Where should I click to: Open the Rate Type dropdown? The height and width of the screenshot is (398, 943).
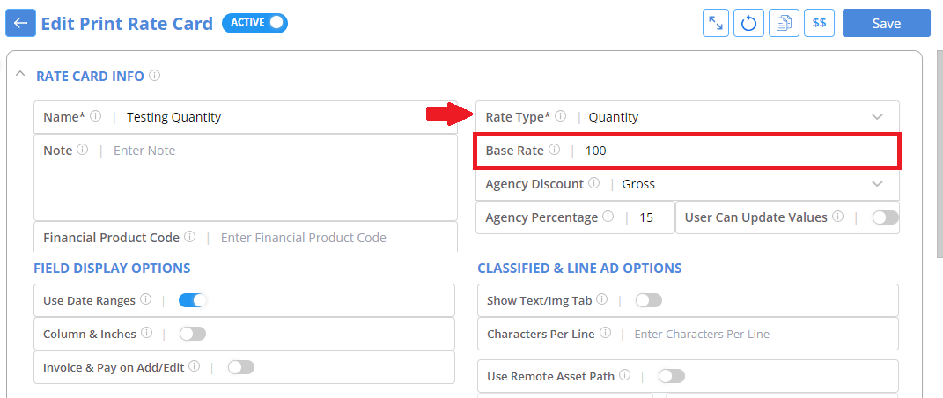pyautogui.click(x=688, y=116)
